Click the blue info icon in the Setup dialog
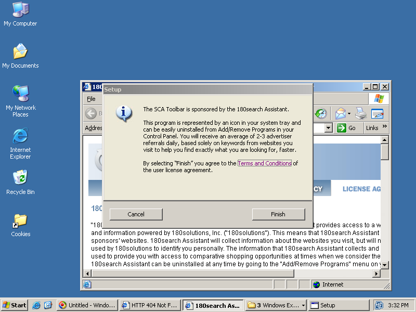Viewport: 416px width, 312px height. 124,113
